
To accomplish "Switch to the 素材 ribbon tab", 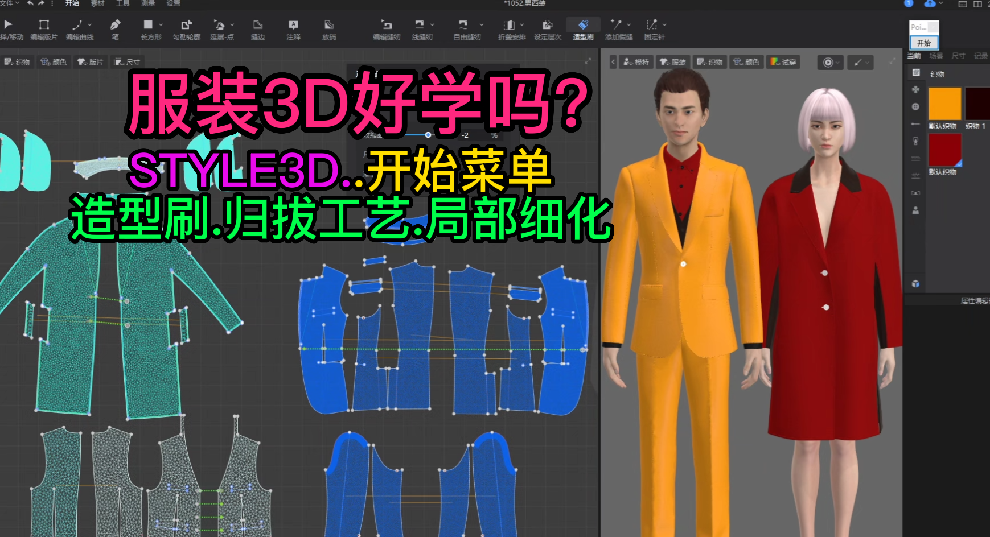I will pyautogui.click(x=97, y=3).
